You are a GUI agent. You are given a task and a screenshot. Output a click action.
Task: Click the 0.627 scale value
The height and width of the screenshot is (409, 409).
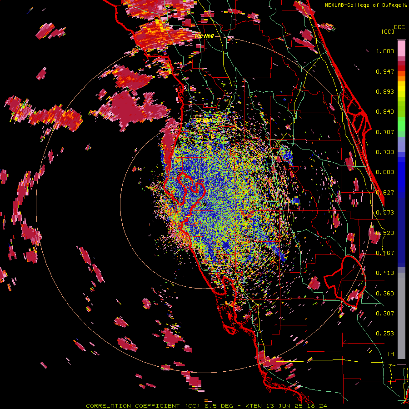coord(385,193)
